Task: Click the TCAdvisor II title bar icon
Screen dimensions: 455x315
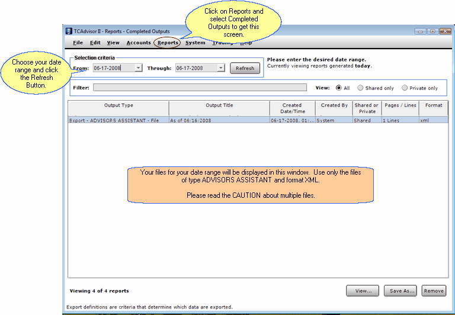Action: [69, 31]
